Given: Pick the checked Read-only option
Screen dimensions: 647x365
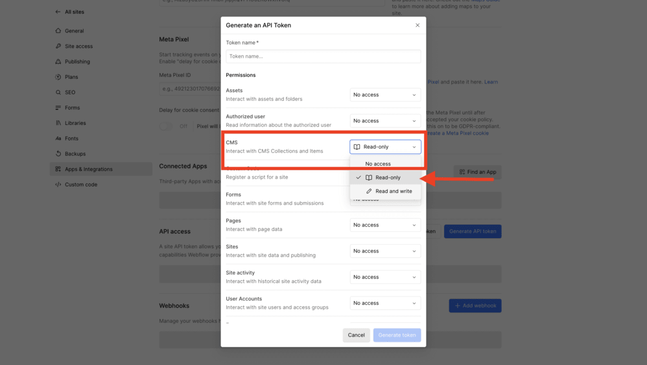Looking at the screenshot, I should [x=385, y=177].
